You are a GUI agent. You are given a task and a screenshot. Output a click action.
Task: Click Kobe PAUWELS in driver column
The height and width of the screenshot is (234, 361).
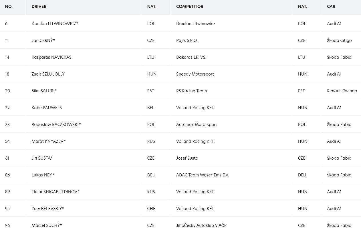click(47, 108)
